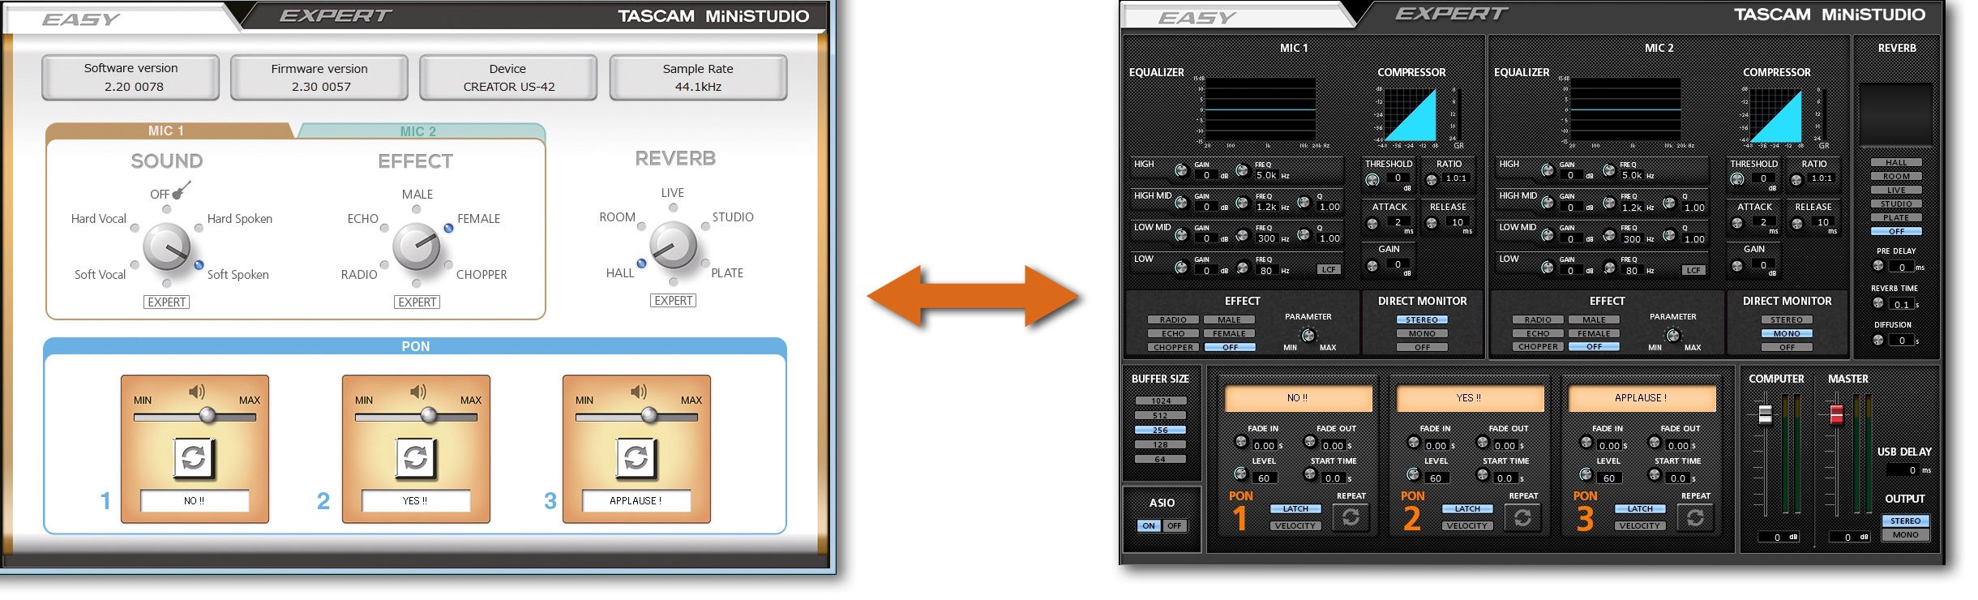Click the PON 2 repeat icon in Easy view
1978x600 pixels.
pos(415,458)
